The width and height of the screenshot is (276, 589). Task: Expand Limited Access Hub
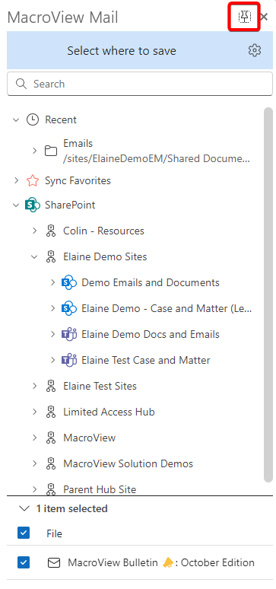34,412
